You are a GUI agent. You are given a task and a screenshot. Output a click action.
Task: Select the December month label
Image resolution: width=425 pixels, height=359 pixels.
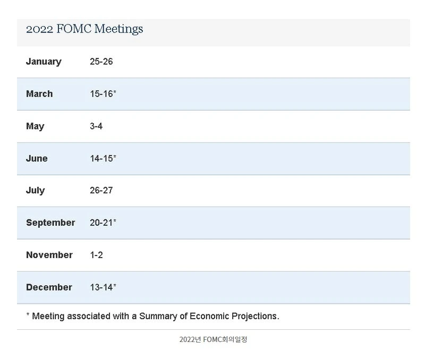(x=49, y=287)
